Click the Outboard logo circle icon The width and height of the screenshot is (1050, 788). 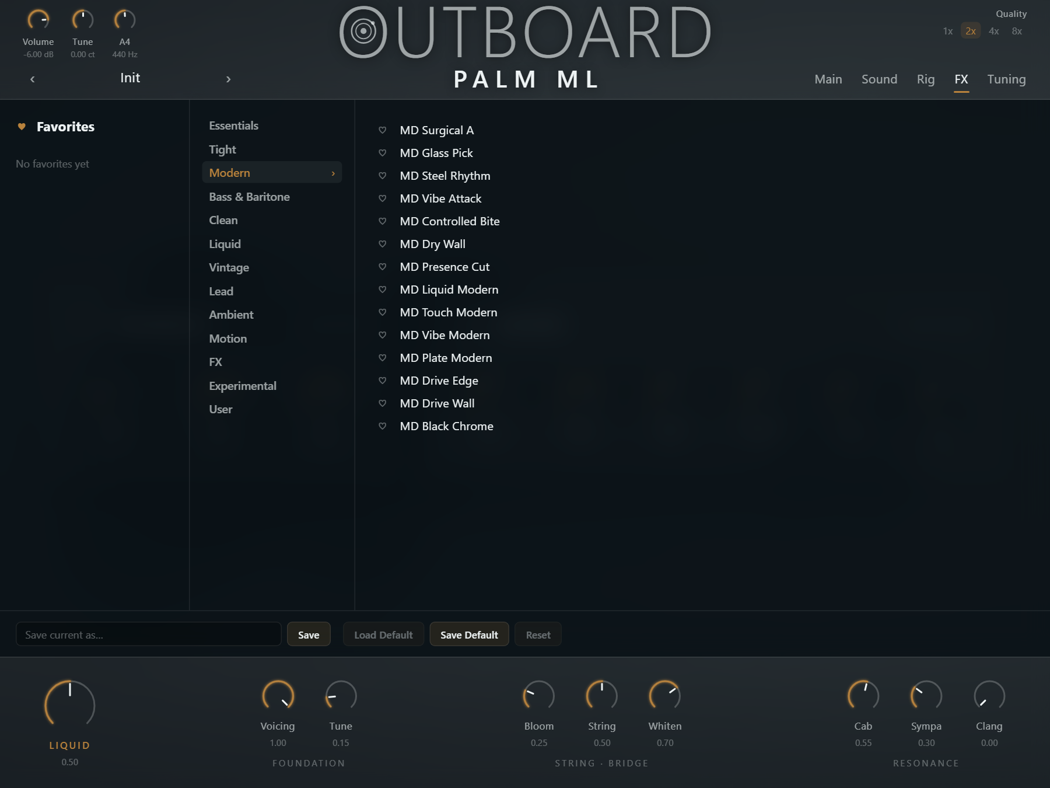pyautogui.click(x=363, y=32)
